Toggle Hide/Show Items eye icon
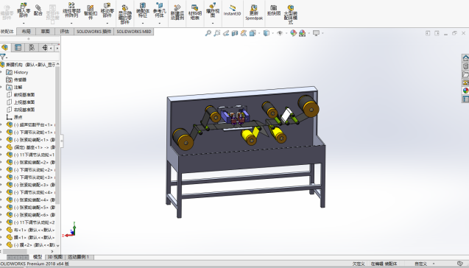The image size is (469, 268). coord(280,33)
